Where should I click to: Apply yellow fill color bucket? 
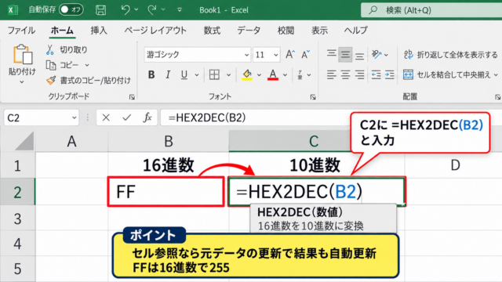[x=247, y=75]
